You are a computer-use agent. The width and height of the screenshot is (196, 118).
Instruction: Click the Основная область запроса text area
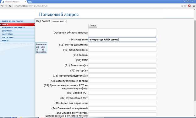click(122, 32)
